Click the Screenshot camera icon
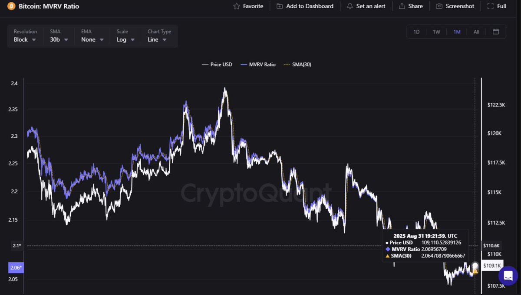 (439, 6)
